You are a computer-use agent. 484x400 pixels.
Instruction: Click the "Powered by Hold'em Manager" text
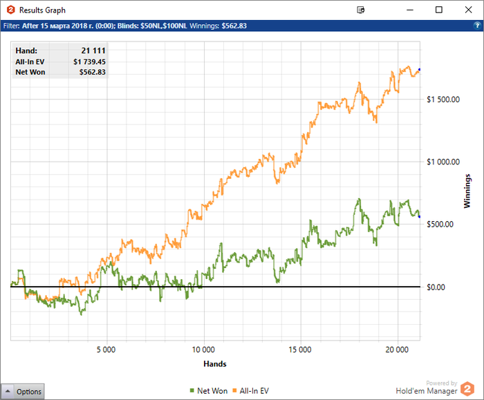tap(427, 388)
